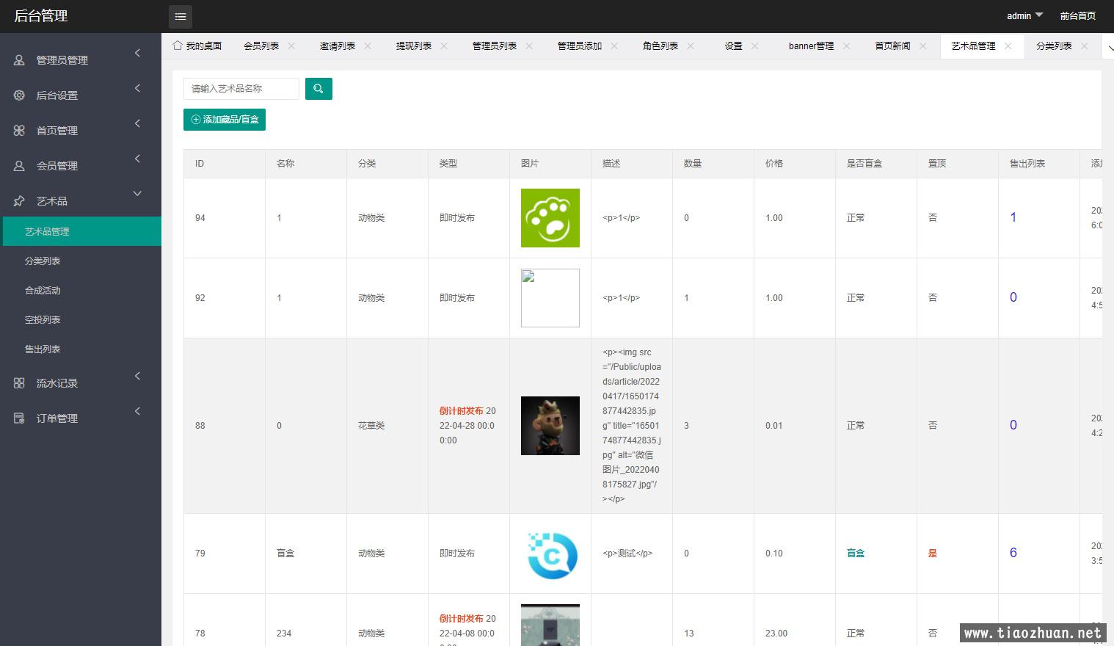Switch to the 设置 tab

point(734,46)
